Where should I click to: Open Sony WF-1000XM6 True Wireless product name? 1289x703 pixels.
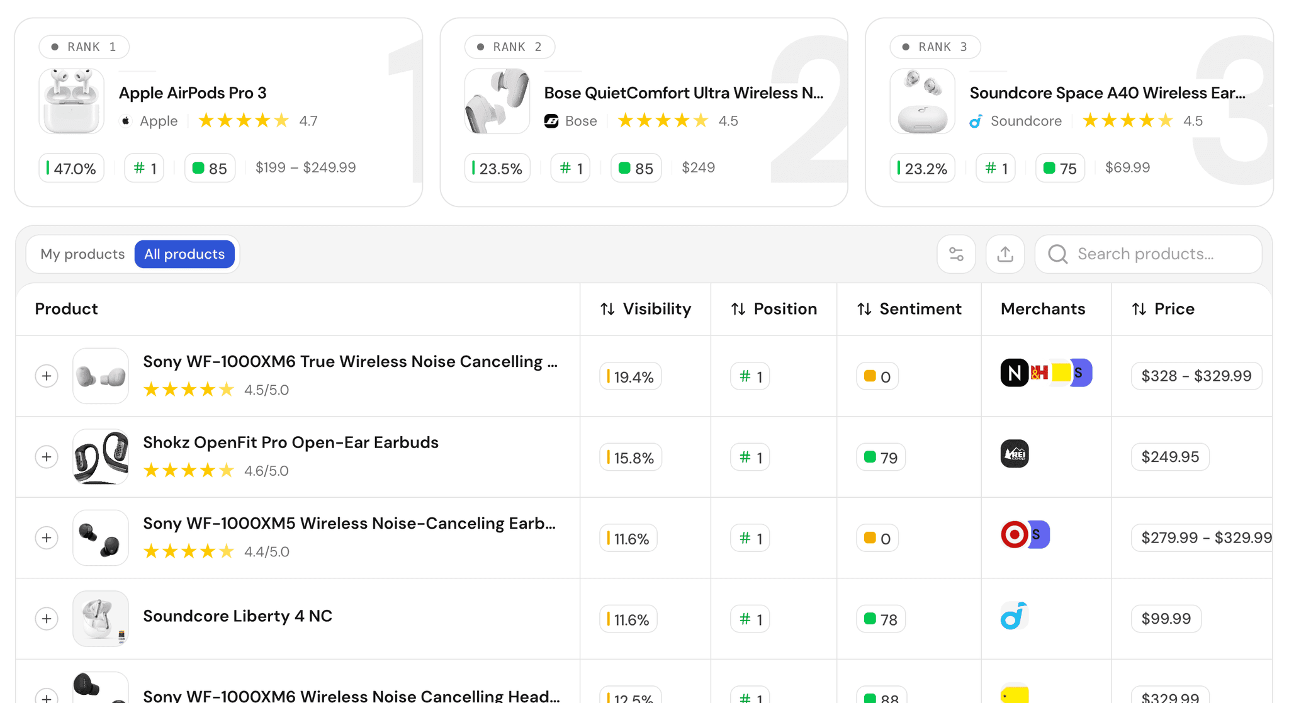point(350,362)
